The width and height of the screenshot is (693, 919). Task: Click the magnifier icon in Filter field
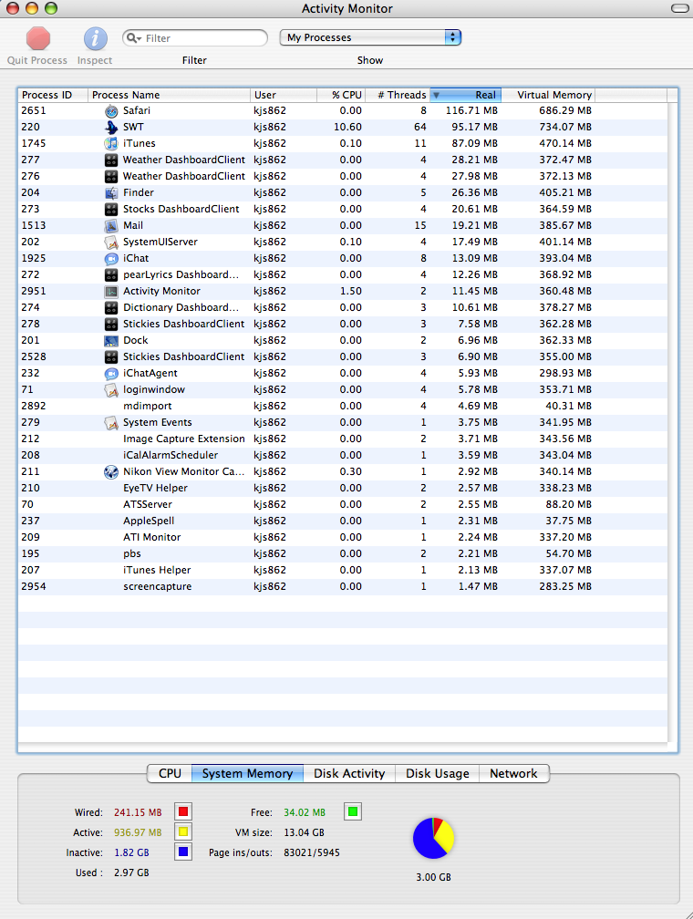[134, 38]
